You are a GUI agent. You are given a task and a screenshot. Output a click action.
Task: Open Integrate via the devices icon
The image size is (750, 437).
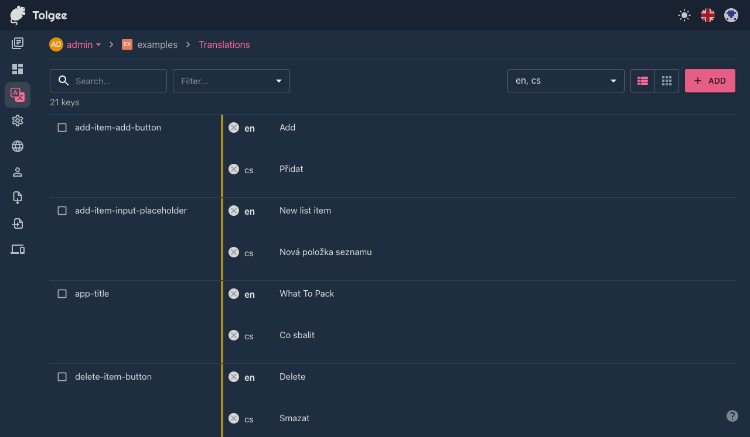pos(18,249)
